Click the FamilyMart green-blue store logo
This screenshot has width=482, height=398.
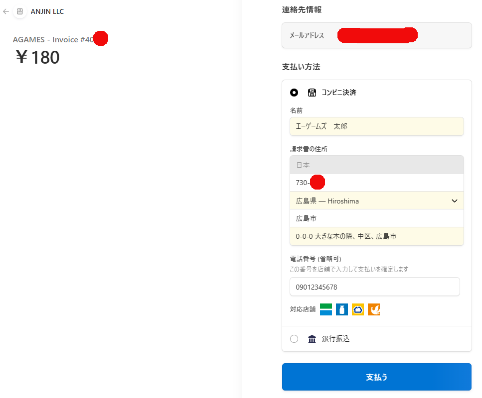tap(326, 309)
